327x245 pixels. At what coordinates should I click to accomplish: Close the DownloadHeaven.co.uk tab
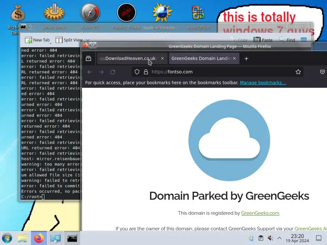[163, 59]
